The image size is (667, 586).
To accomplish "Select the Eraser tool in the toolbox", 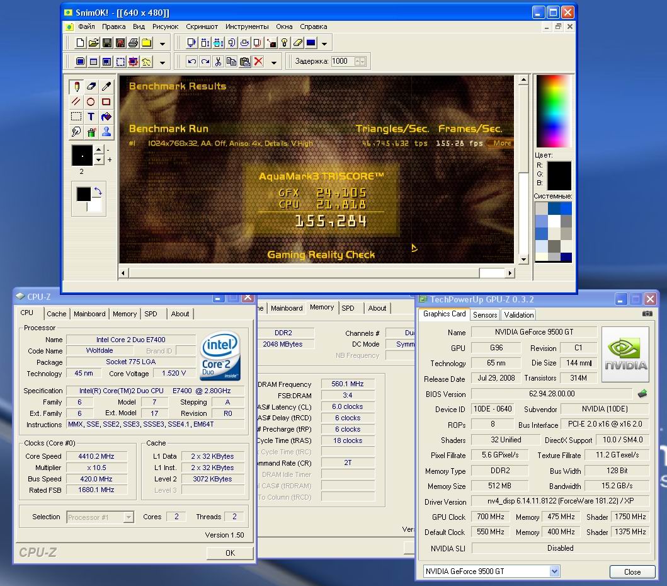I will point(91,87).
